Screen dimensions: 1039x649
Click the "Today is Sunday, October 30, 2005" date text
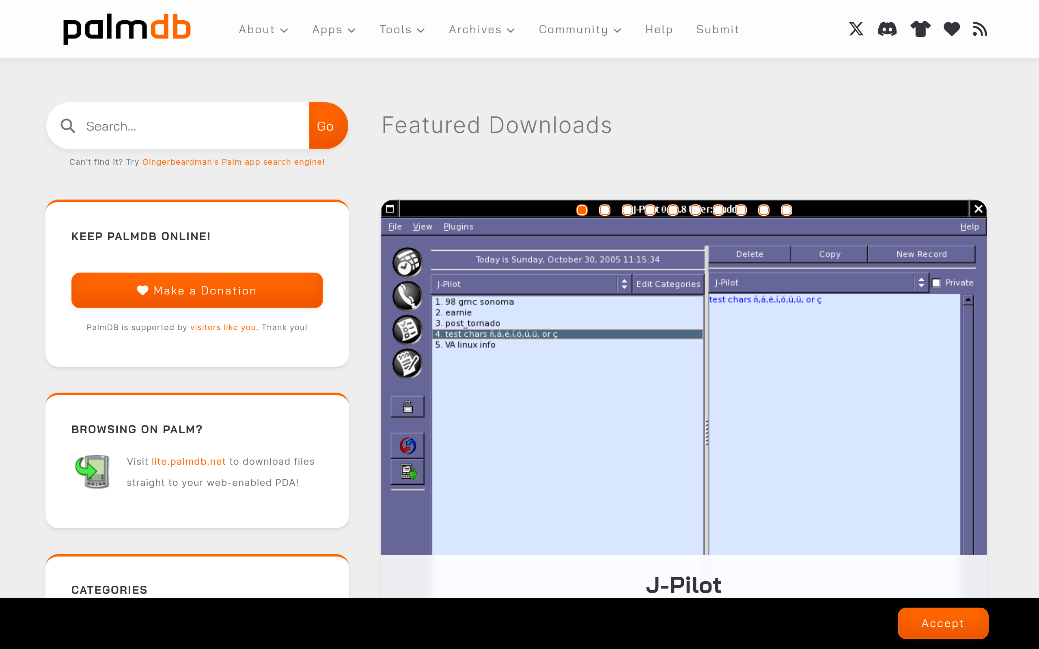point(567,260)
